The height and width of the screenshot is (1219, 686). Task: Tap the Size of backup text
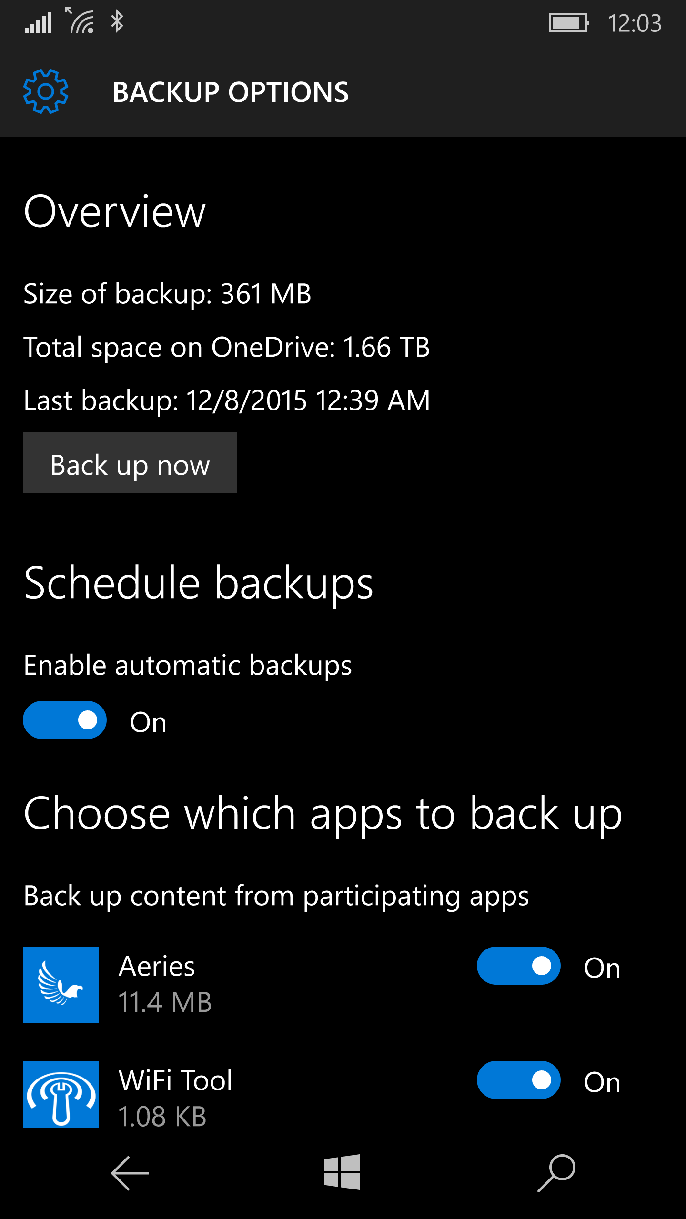tap(167, 293)
